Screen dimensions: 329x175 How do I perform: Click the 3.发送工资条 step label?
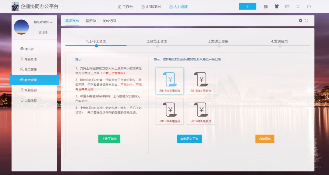click(x=218, y=41)
